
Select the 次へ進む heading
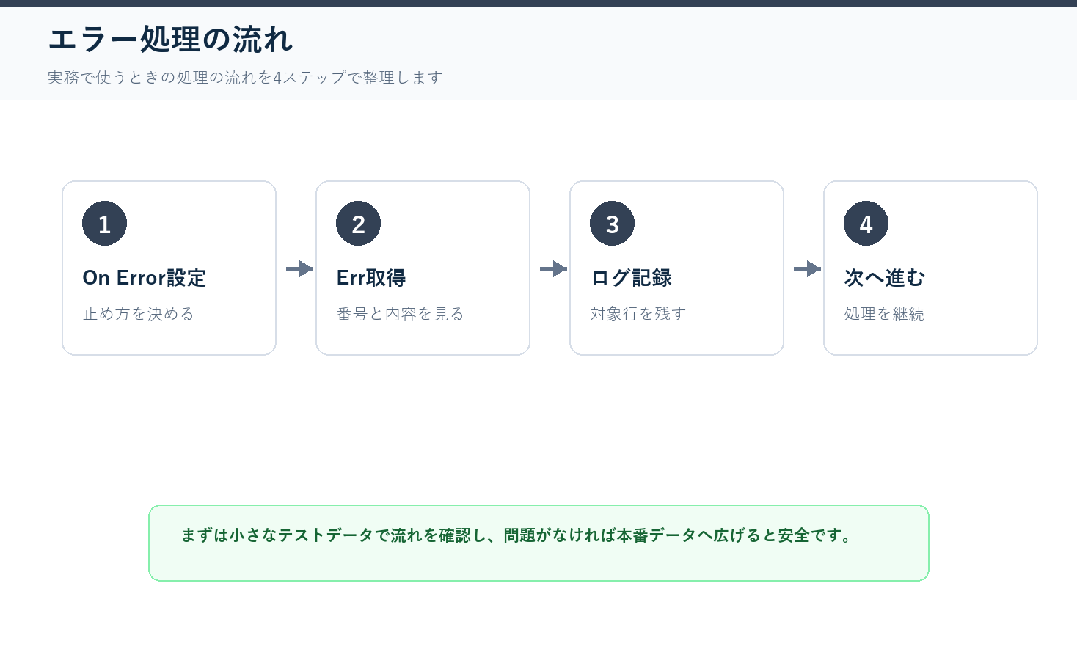pos(885,278)
